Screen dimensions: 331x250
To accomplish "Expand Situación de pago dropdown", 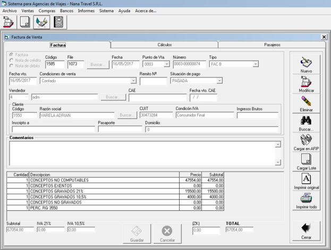I will pos(219,81).
